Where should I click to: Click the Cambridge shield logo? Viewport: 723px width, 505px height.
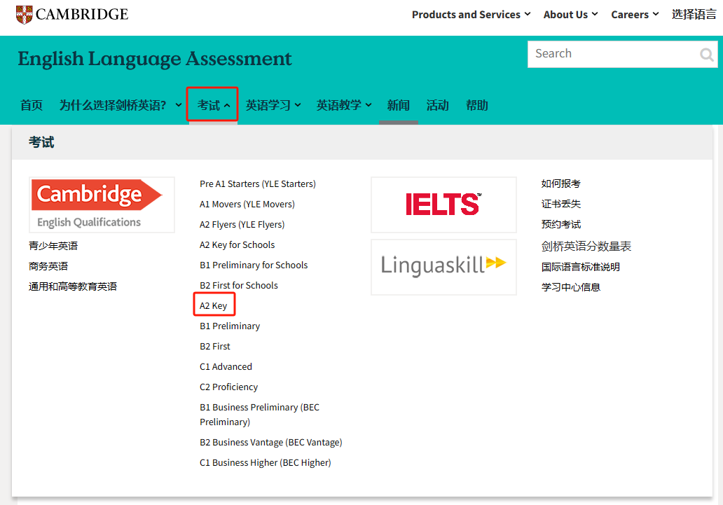(x=24, y=14)
